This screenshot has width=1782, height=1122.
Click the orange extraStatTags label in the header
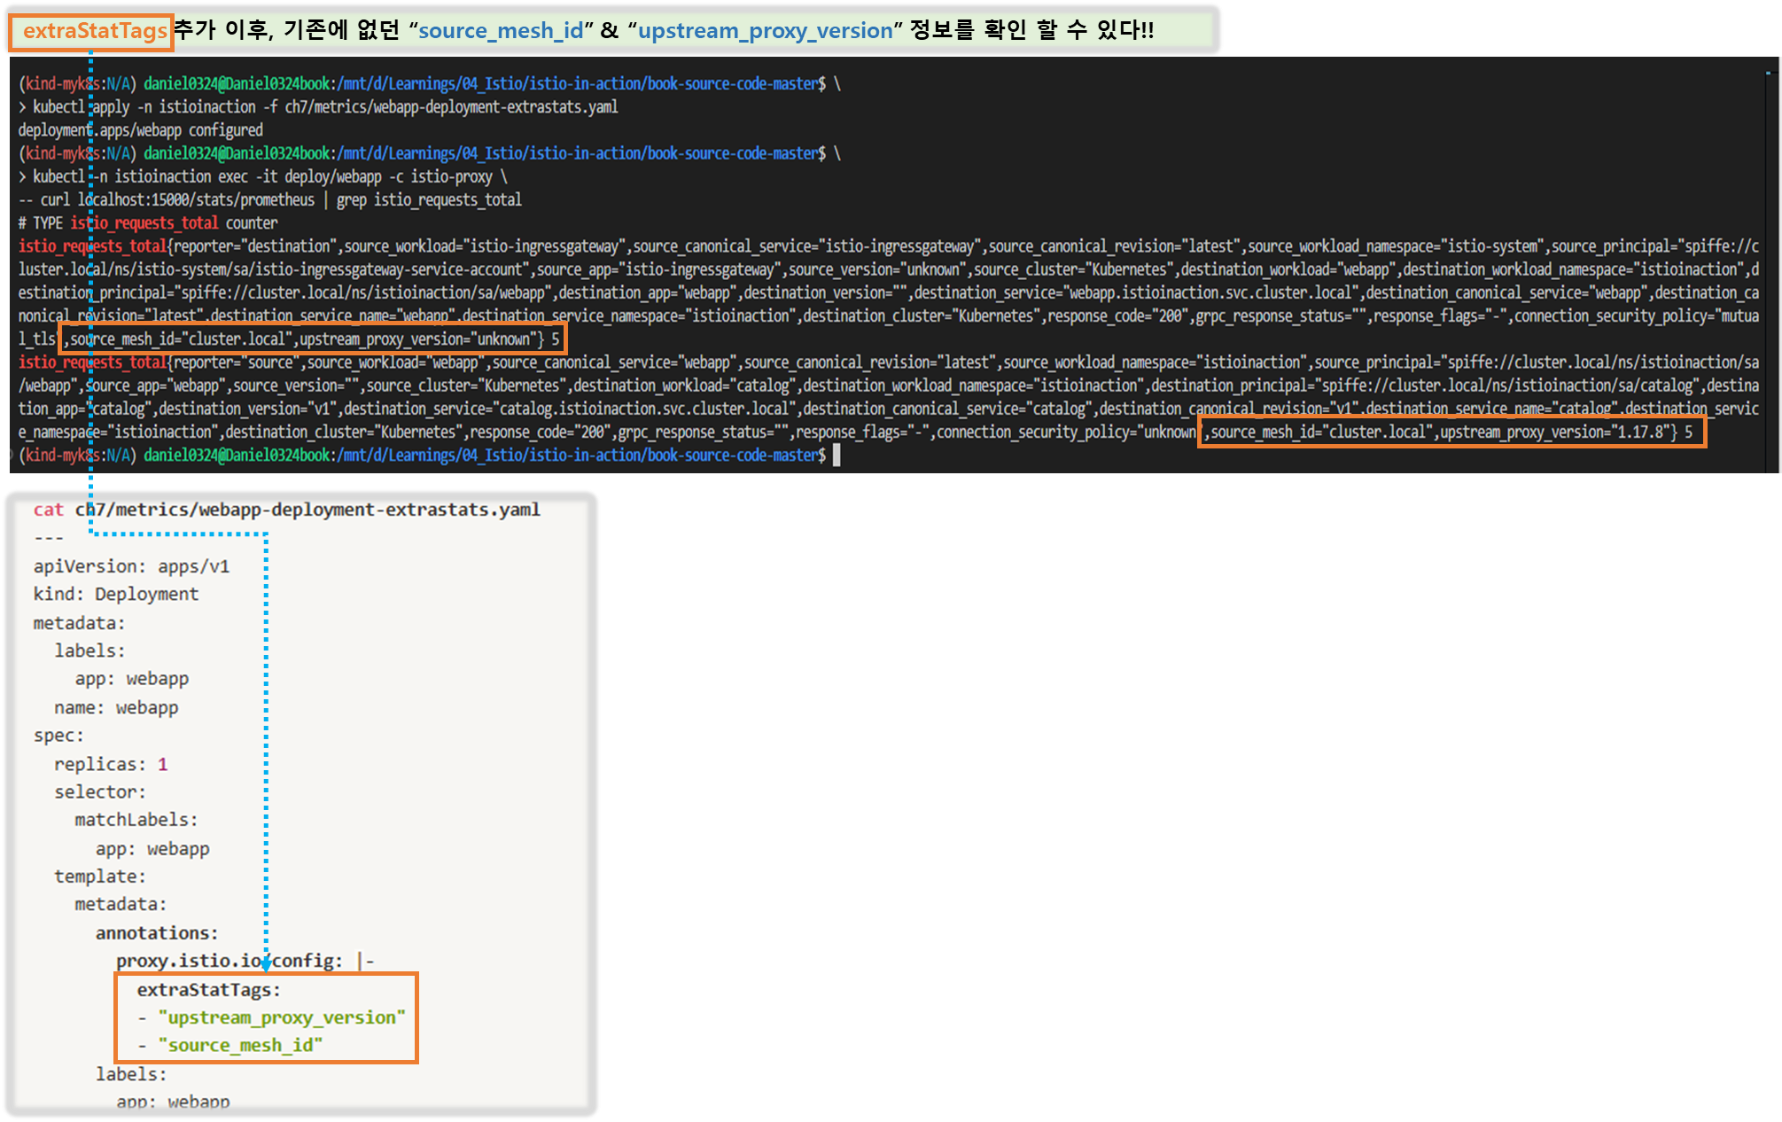tap(93, 31)
